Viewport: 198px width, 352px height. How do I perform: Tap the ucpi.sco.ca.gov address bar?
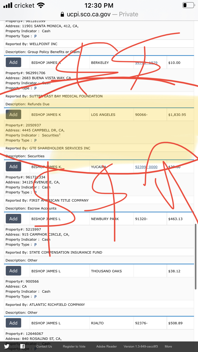tap(99, 14)
